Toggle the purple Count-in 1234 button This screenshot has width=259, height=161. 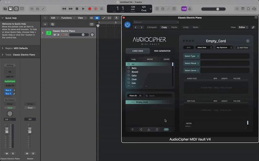pyautogui.click(x=184, y=9)
